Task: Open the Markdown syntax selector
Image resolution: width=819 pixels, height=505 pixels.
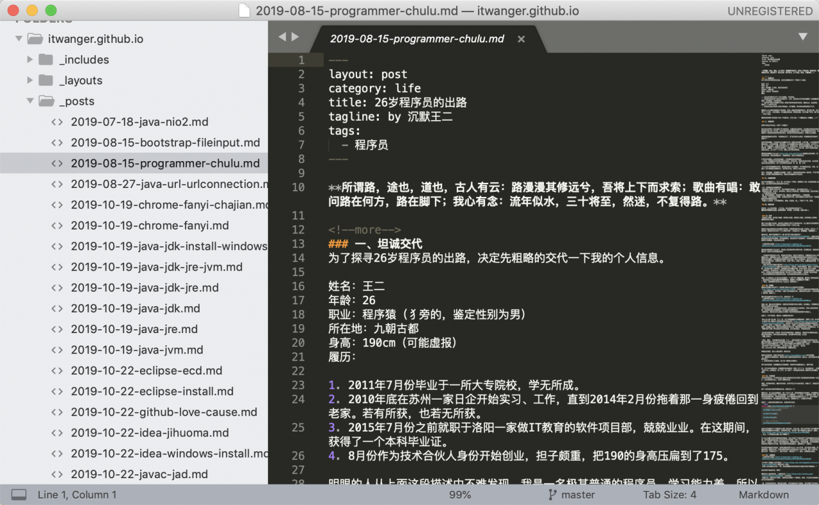Action: coord(764,495)
